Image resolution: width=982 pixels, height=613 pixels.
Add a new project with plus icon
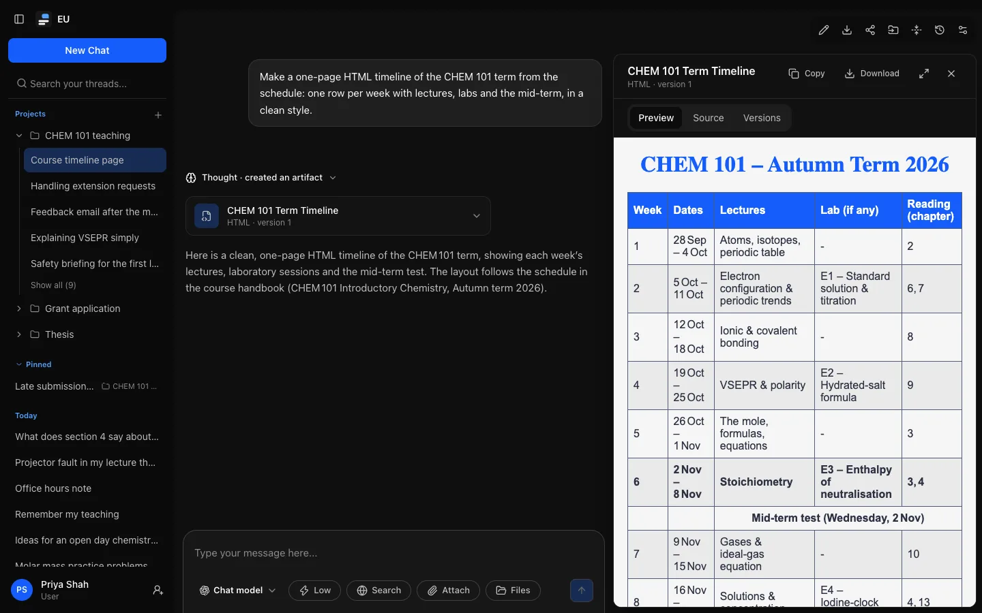pyautogui.click(x=158, y=115)
